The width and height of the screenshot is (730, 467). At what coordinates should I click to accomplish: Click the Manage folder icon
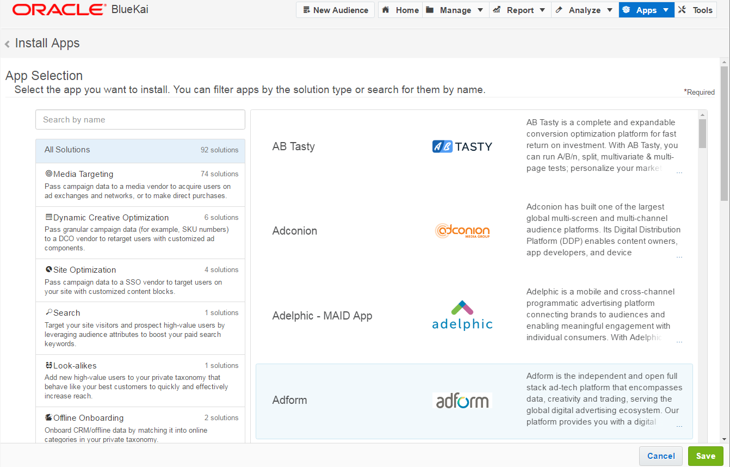[x=430, y=10]
